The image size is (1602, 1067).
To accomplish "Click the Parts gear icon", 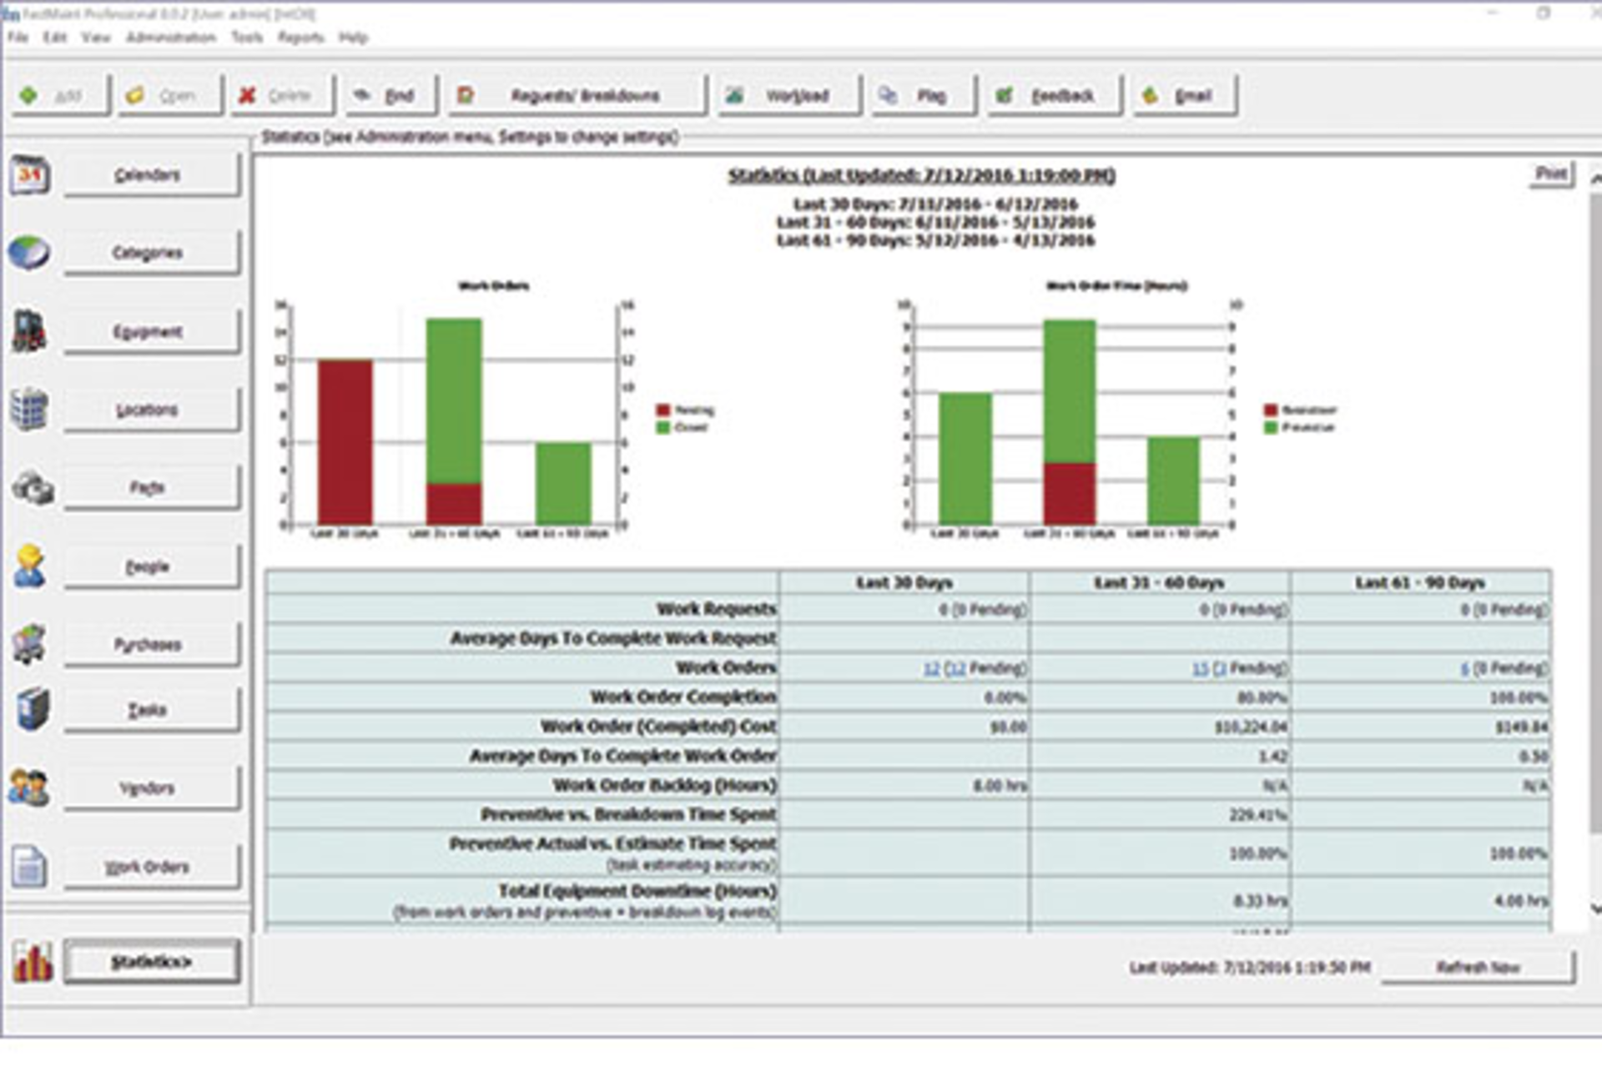I will point(33,487).
